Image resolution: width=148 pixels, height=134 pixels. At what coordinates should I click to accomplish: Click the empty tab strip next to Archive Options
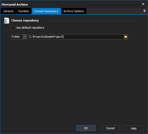[x=114, y=11]
